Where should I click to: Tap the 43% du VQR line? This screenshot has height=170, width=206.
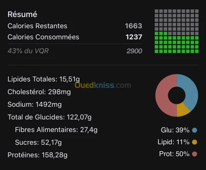pyautogui.click(x=75, y=51)
